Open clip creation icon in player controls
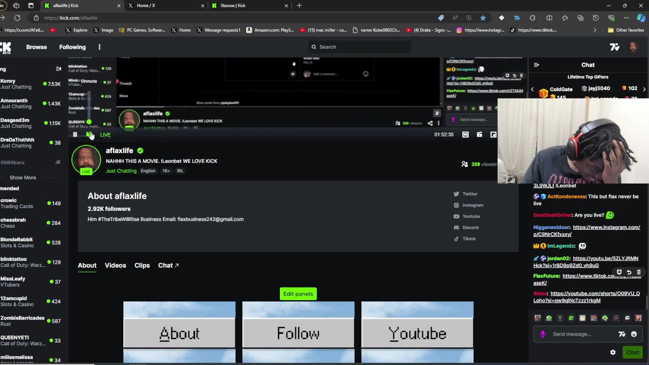 [x=479, y=135]
